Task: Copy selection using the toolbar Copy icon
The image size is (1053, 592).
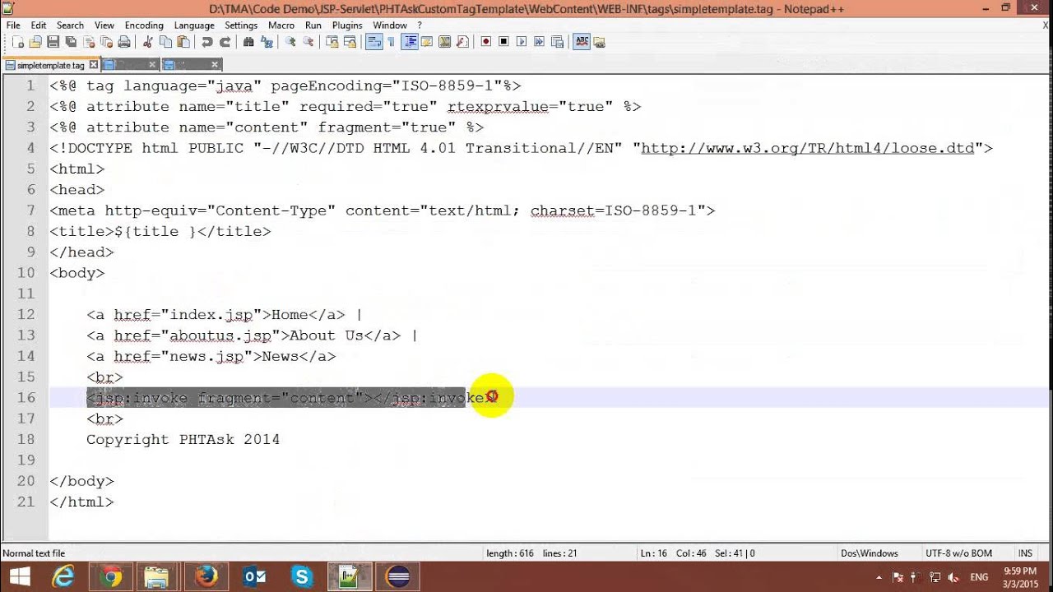Action: [x=165, y=42]
